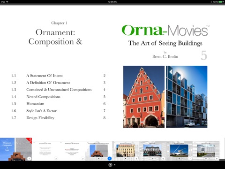Select page 7 thumbnail with white sculptural building

[179, 151]
